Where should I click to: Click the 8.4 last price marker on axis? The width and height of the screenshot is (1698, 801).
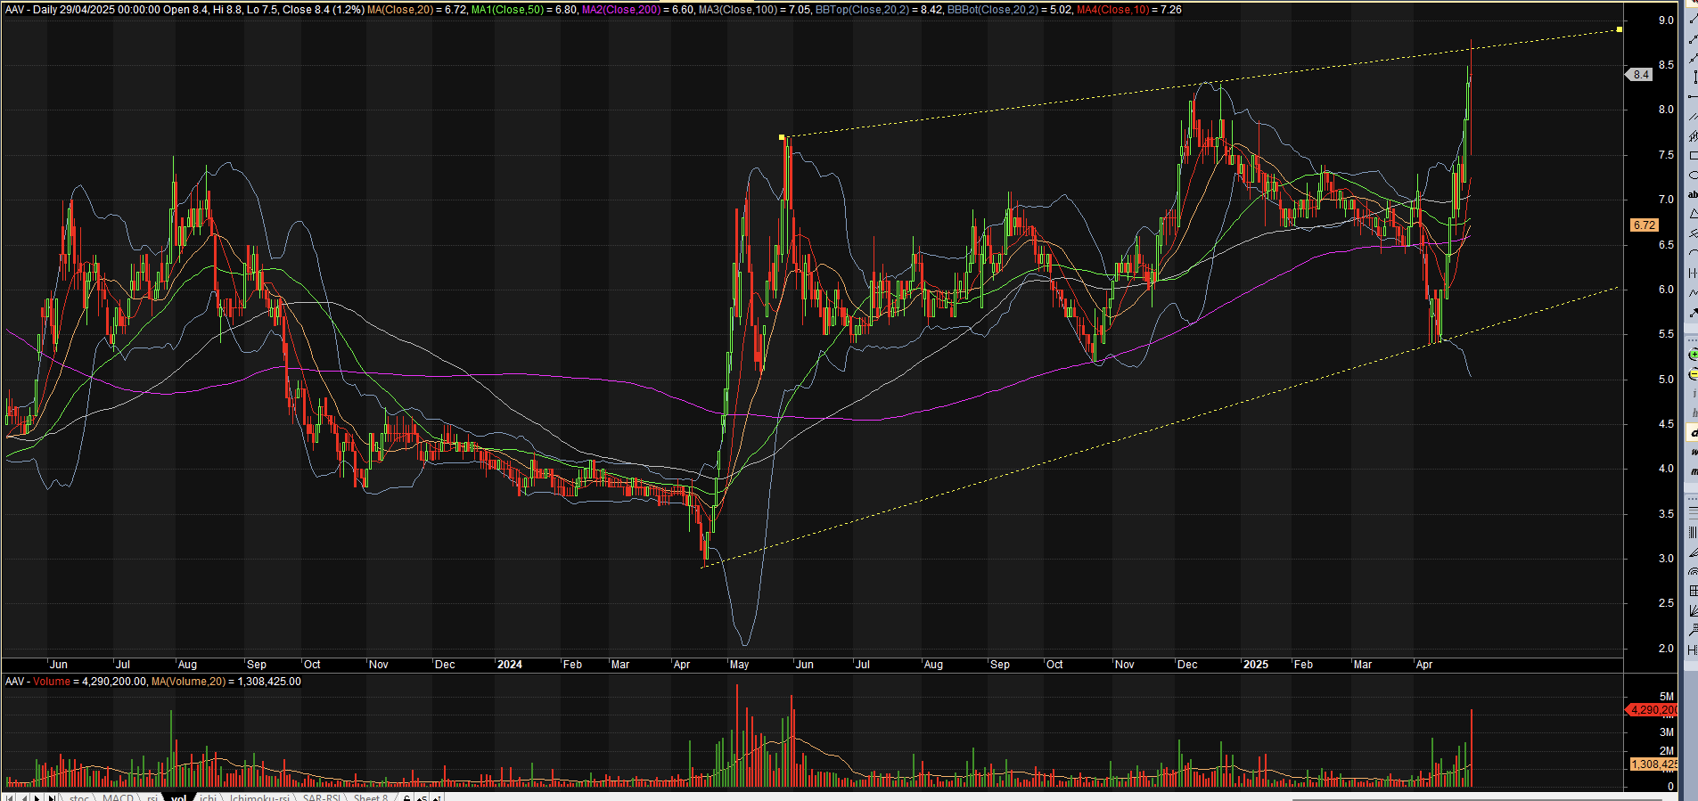pos(1641,75)
